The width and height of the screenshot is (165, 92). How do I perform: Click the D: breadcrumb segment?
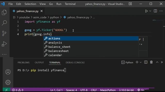[14, 17]
